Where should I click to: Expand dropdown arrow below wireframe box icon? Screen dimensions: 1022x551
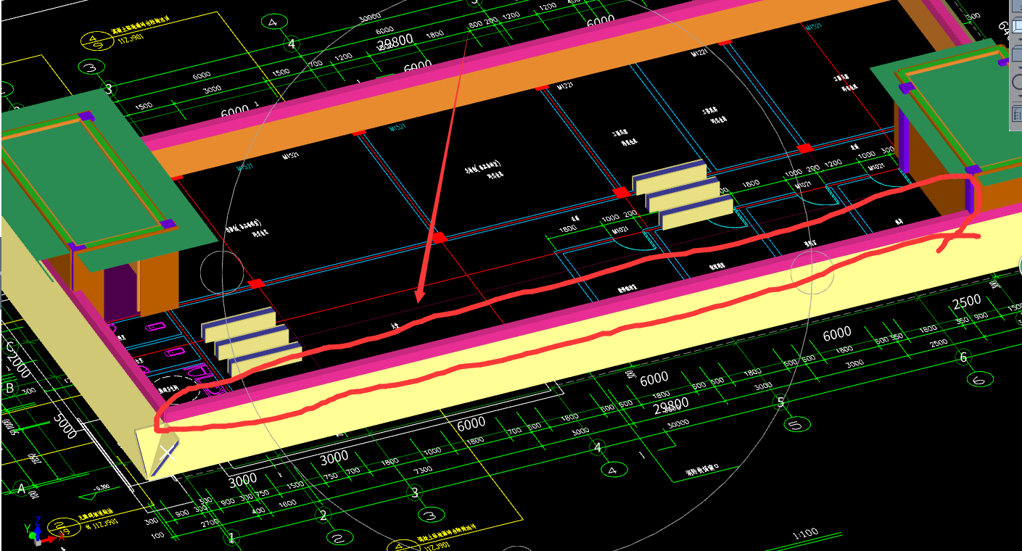[1020, 40]
